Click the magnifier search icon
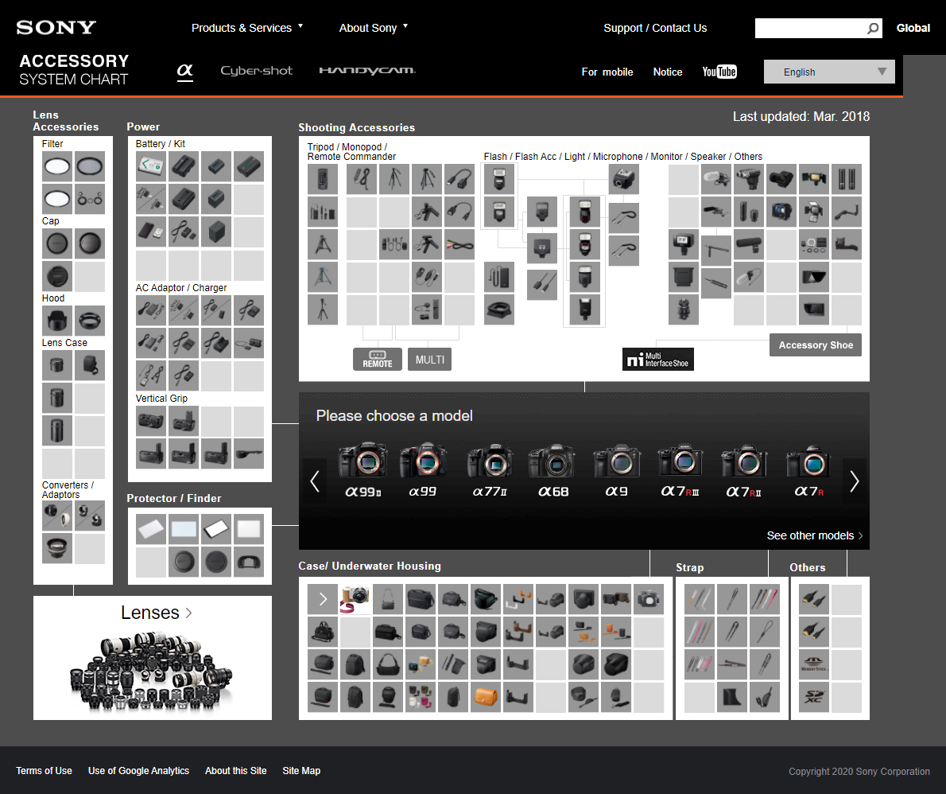The width and height of the screenshot is (946, 794). [873, 29]
